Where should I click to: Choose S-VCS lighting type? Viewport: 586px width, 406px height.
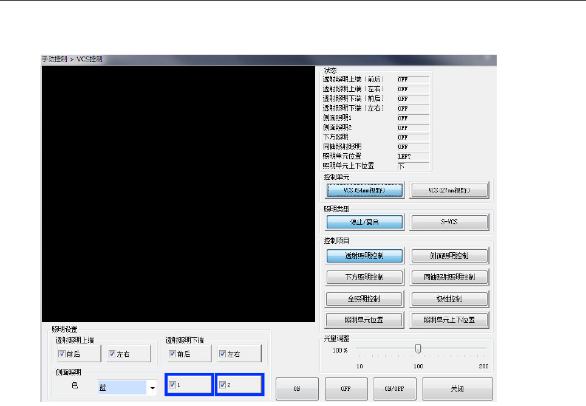[x=449, y=222]
